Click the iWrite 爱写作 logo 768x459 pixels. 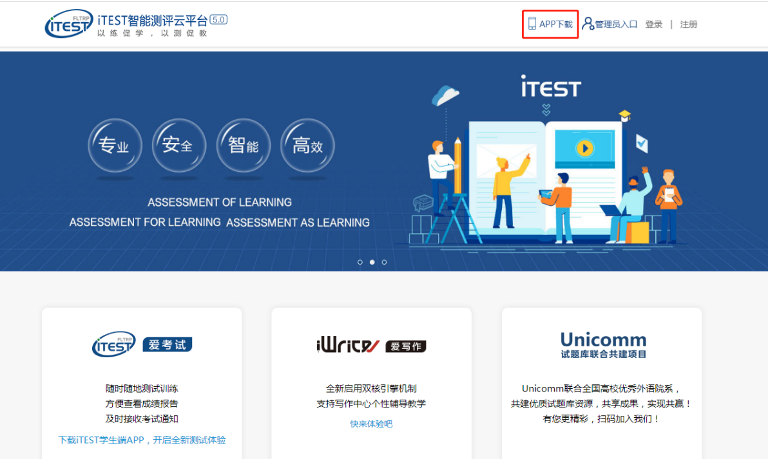pos(371,346)
